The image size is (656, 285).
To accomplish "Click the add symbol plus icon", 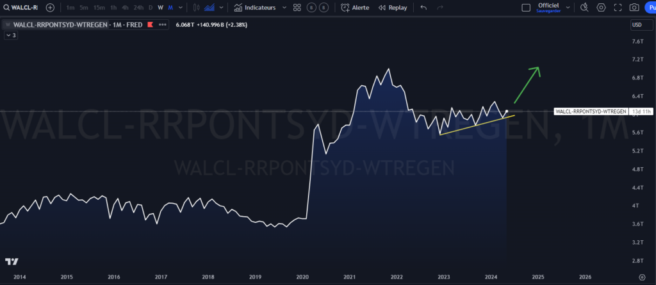I will [50, 8].
